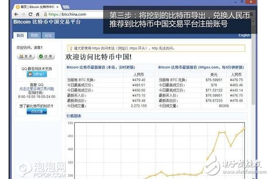Click latest sell price ¥479.49

[139, 101]
